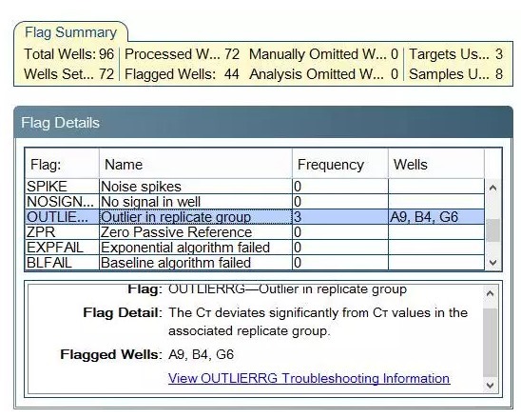Click the flag table scroll down arrow

tap(493, 262)
